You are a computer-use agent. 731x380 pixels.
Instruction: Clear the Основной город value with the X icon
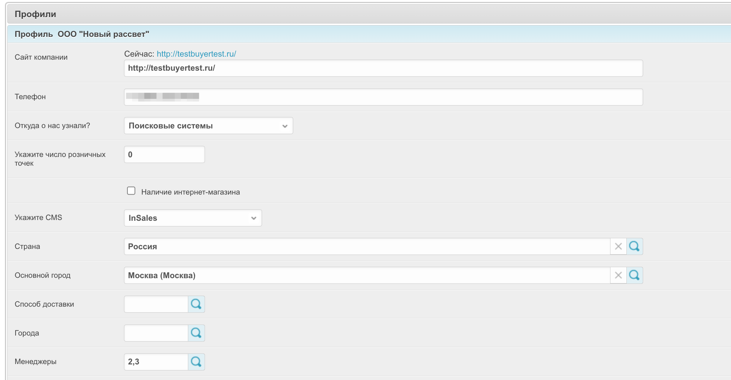click(618, 275)
